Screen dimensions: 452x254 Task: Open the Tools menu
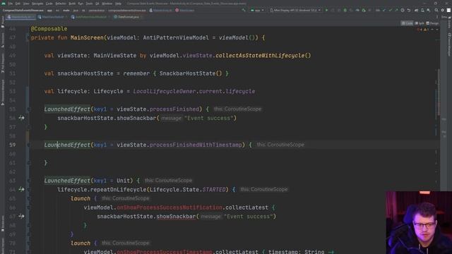pos(90,4)
